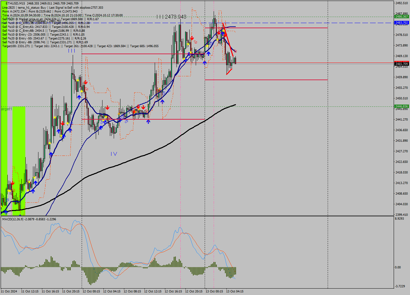The height and width of the screenshot is (295, 410).
Task: Click the 'Sell %10 @ Entry -23: 2506.005' line
Action: pyautogui.click(x=43, y=34)
